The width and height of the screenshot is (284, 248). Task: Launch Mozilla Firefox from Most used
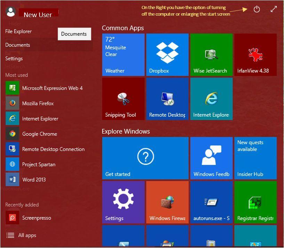30,103
